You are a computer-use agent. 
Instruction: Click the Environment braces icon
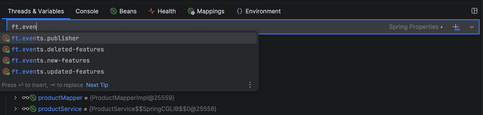click(240, 11)
